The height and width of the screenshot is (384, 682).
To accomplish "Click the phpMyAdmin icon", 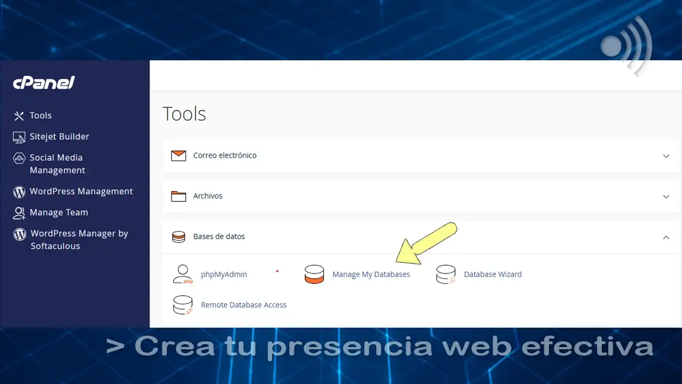I will coord(182,274).
